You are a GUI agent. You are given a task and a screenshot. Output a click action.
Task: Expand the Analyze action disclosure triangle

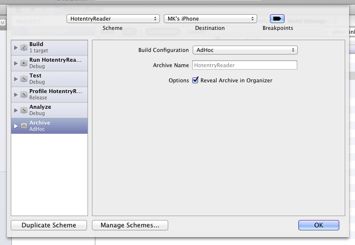[x=16, y=110]
